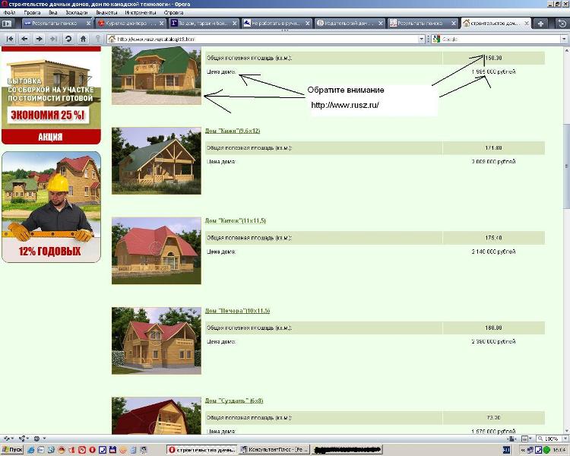Click the Кижи house thumbnail image
The width and height of the screenshot is (570, 456).
(x=157, y=160)
